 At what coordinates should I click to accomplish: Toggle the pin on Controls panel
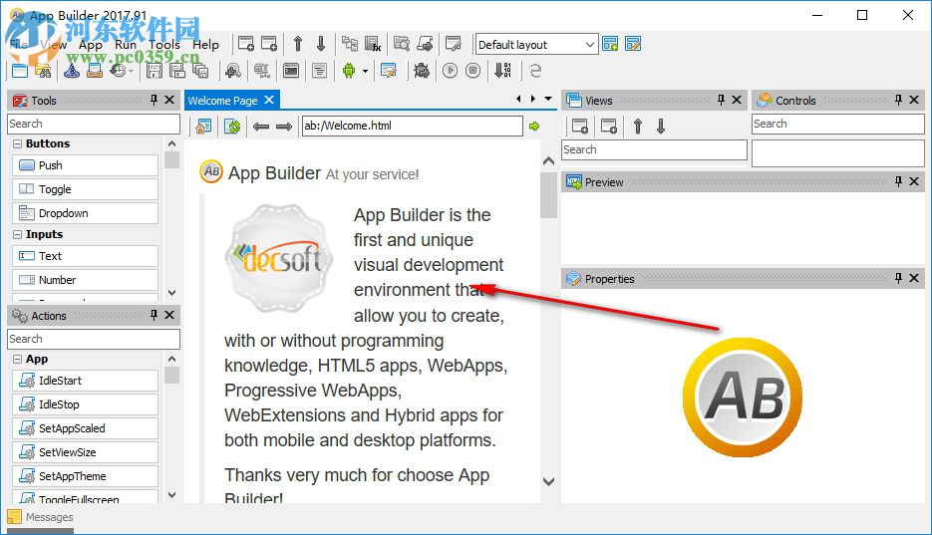pyautogui.click(x=899, y=100)
